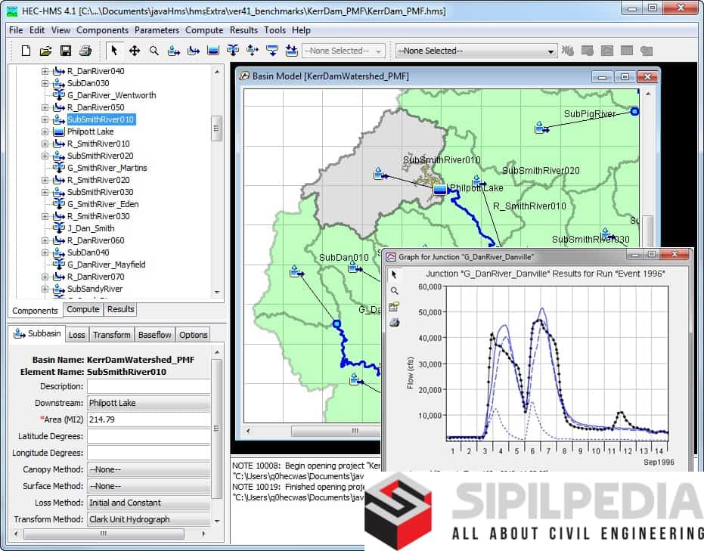Select the Arrow pointer tool in main toolbar
704x551 pixels.
(114, 51)
